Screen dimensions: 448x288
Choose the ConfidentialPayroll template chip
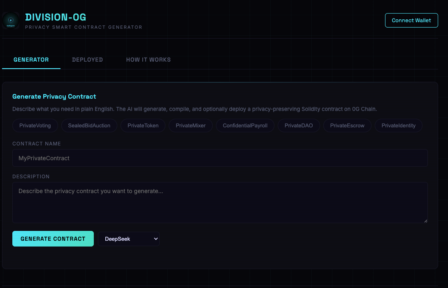tap(245, 125)
